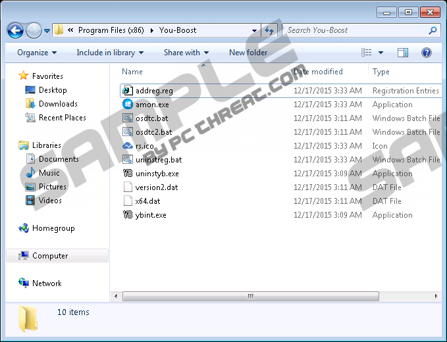
Task: Select Program Files (x86) in address bar
Action: tap(111, 30)
